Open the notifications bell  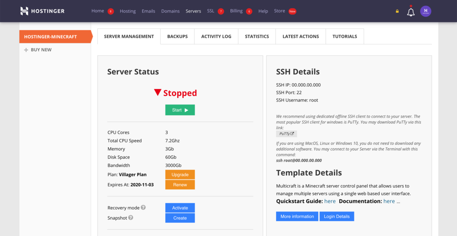tap(411, 12)
